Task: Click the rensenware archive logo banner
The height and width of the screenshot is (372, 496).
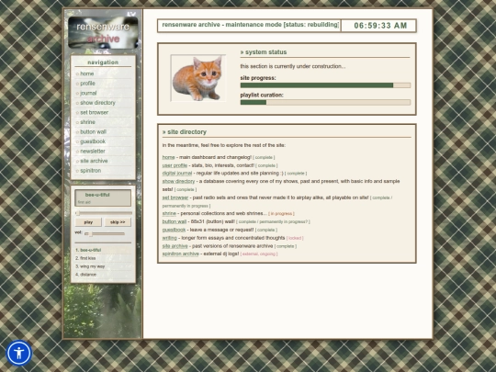Action: [x=103, y=32]
